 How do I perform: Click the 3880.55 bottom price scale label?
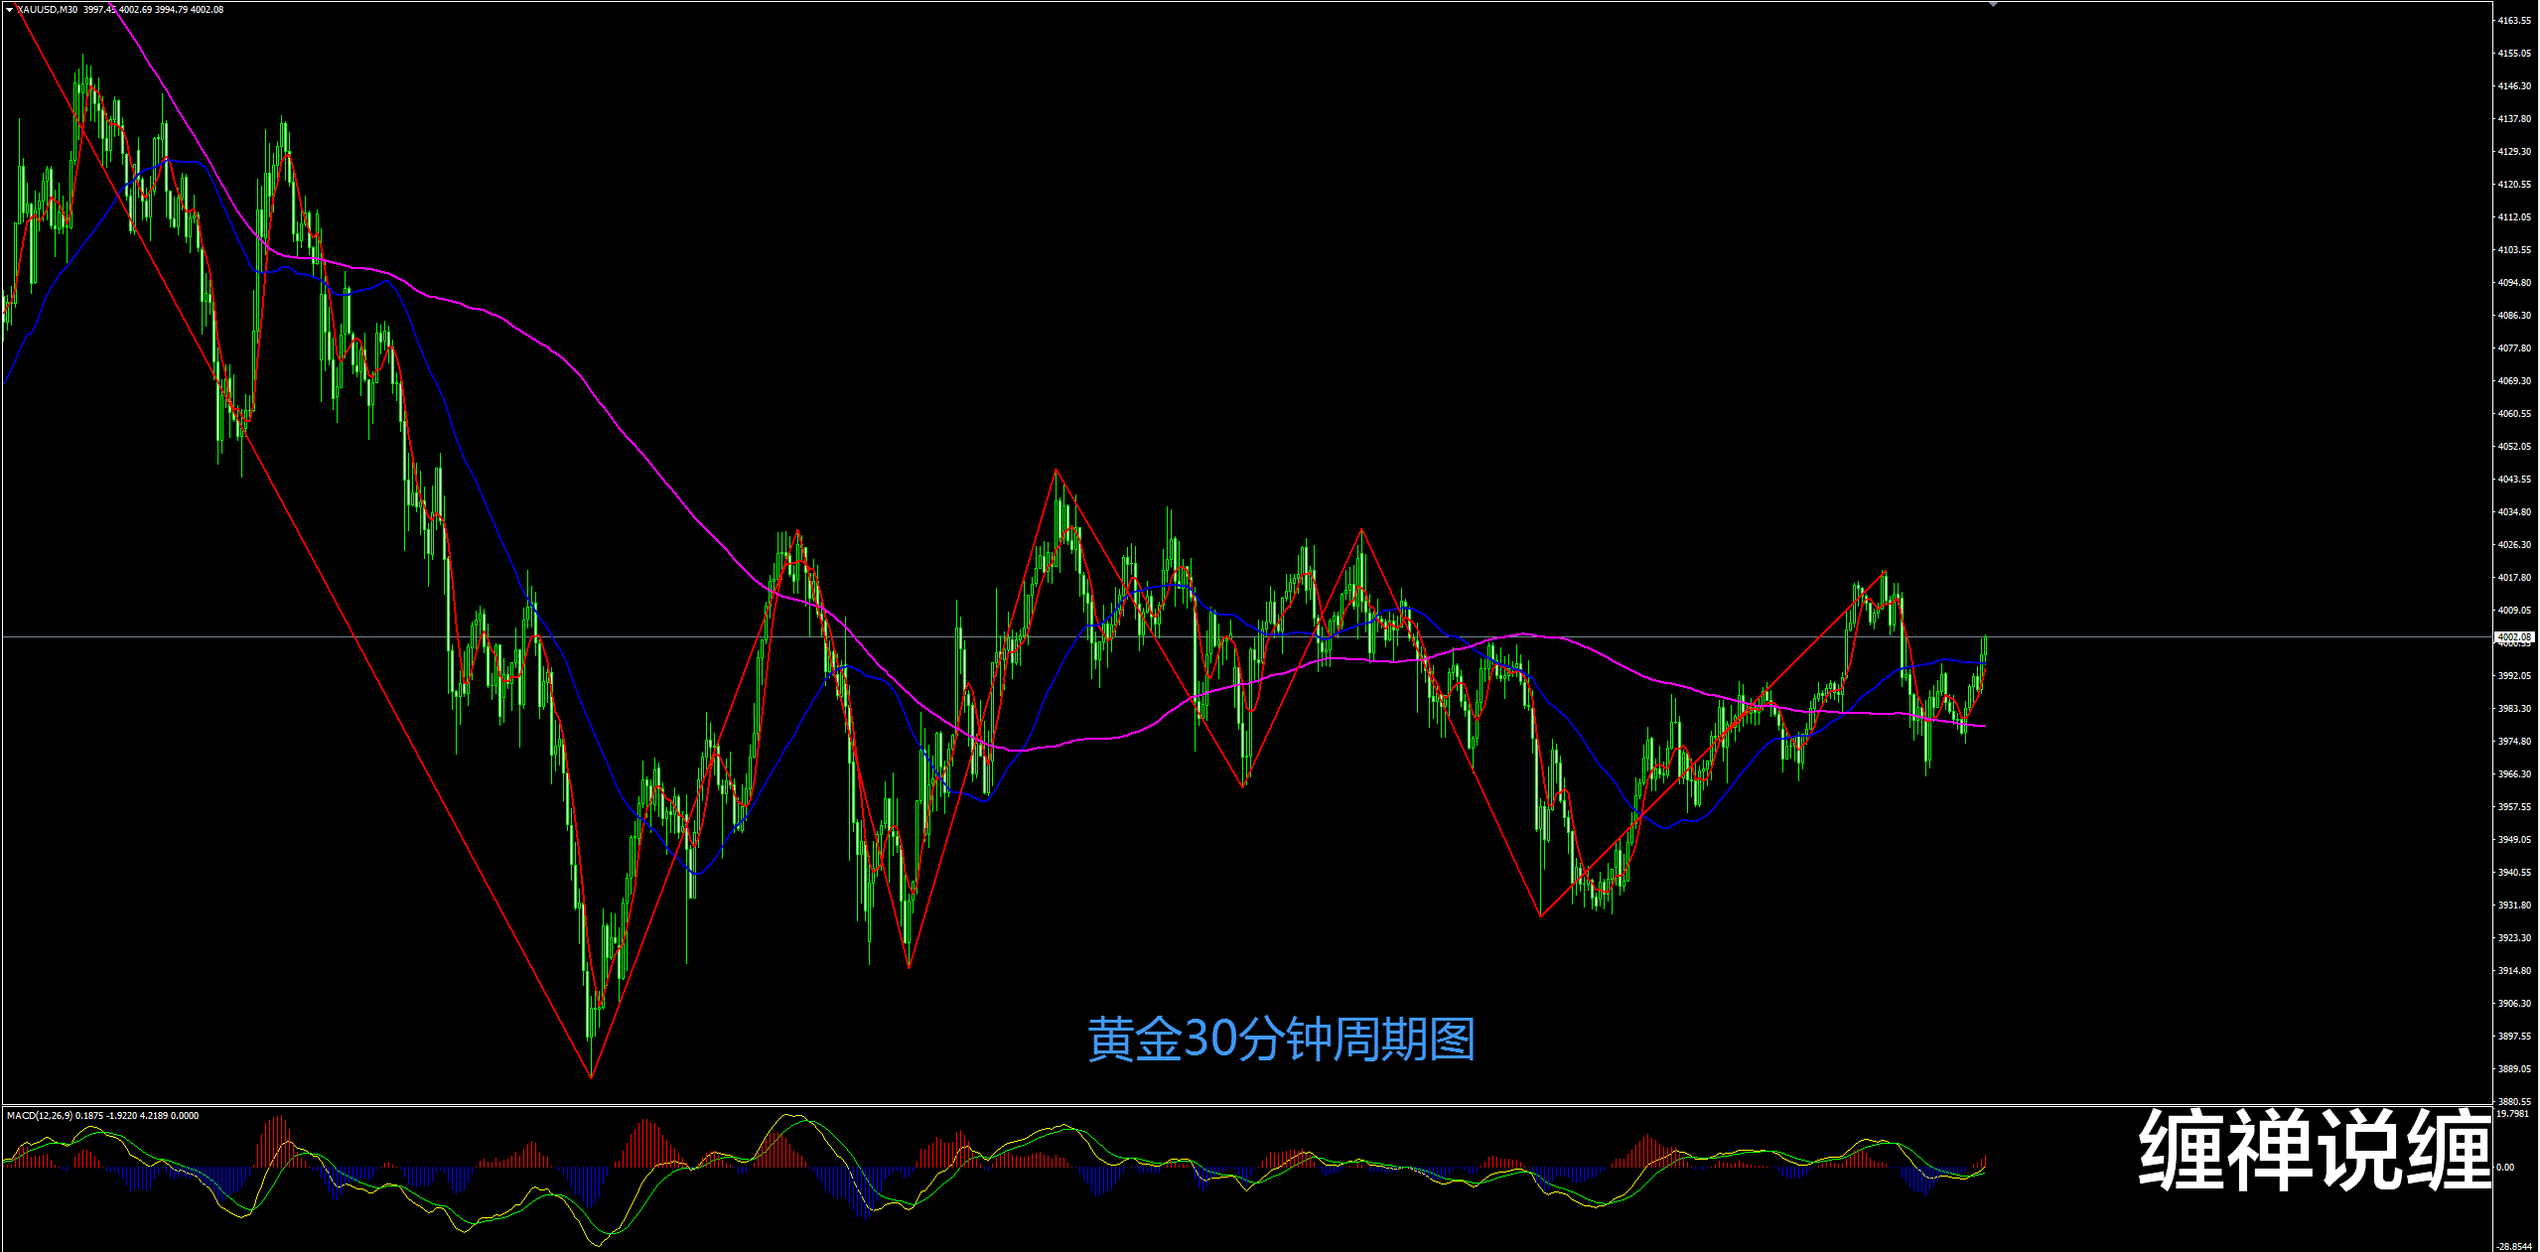point(2514,1101)
